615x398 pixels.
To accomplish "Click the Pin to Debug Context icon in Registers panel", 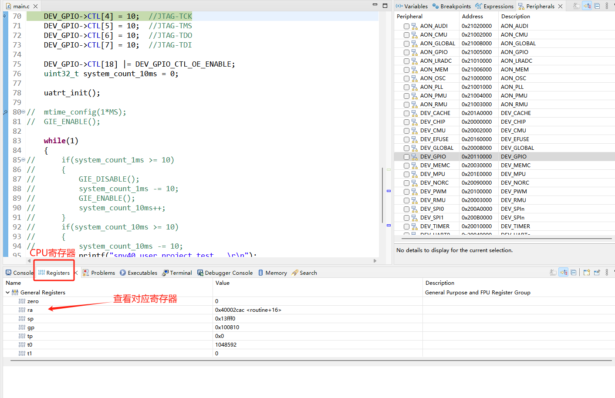I will (597, 273).
